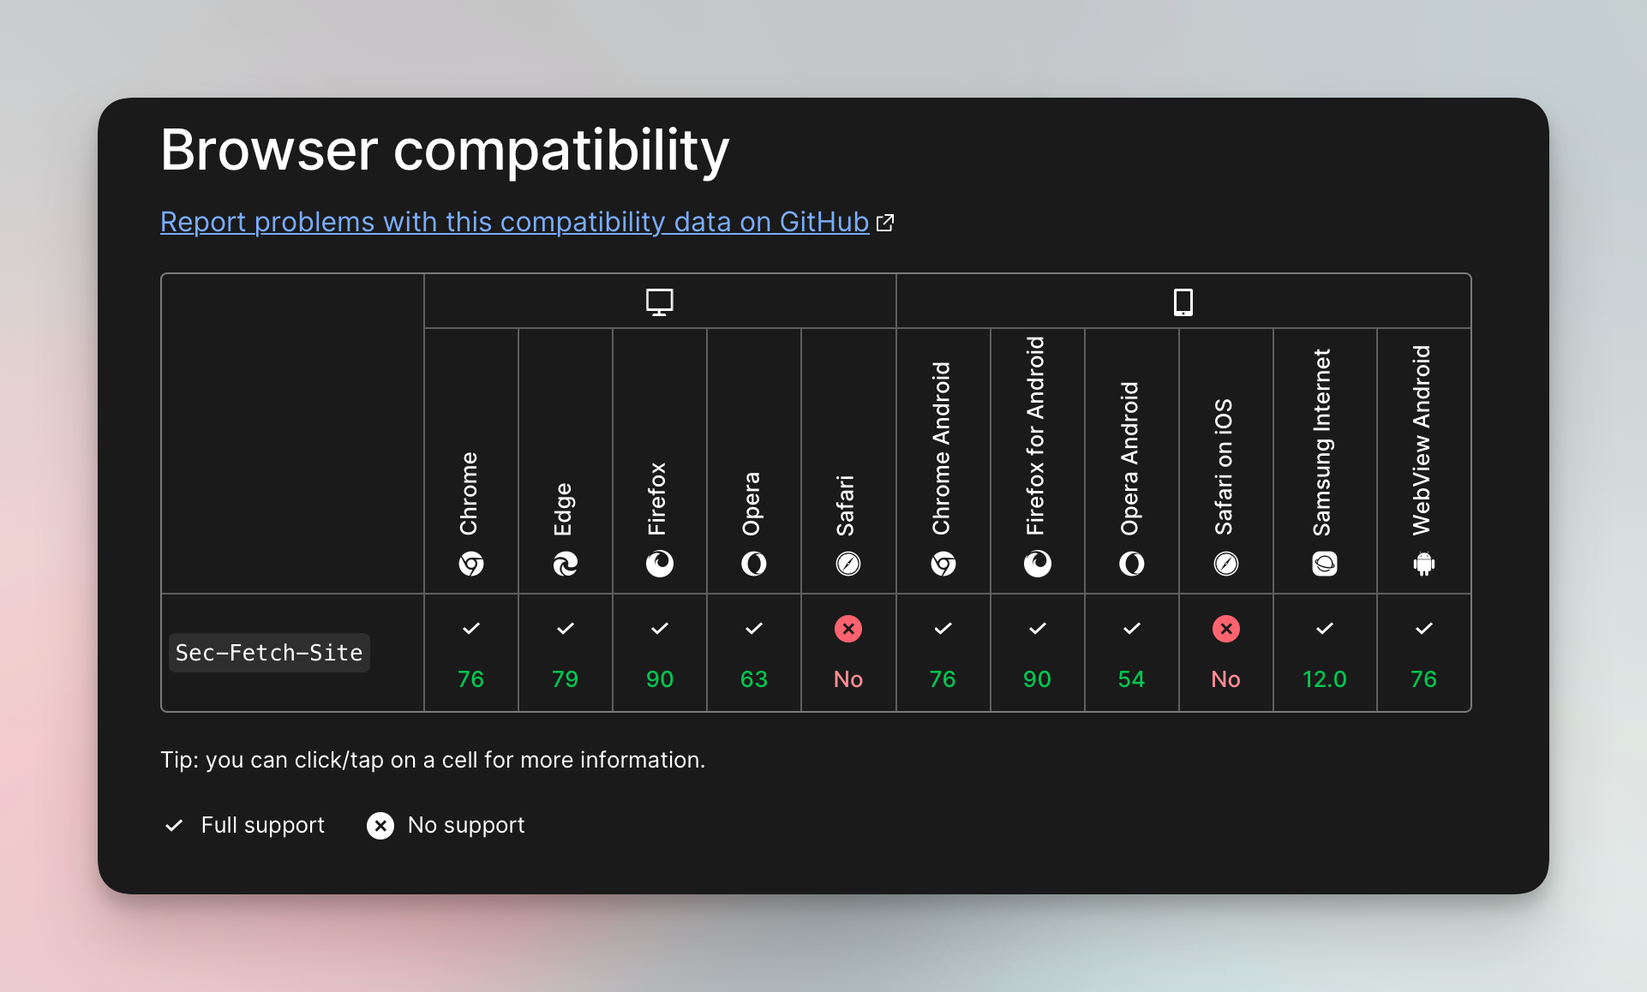Click the Firefox for Android checkmark
Image resolution: width=1647 pixels, height=992 pixels.
click(x=1037, y=628)
